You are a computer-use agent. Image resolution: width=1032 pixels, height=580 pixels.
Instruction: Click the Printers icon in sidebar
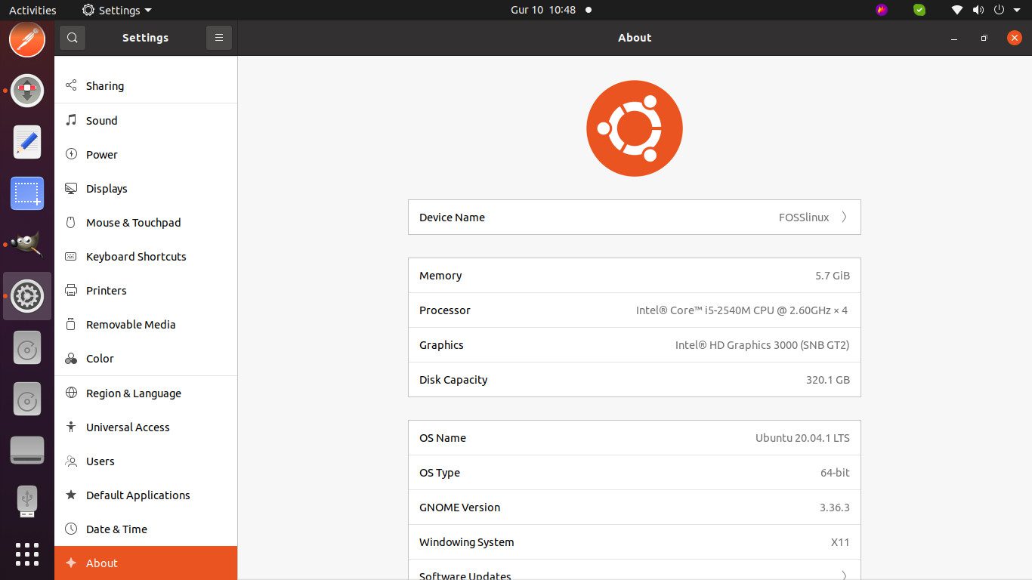coord(71,290)
